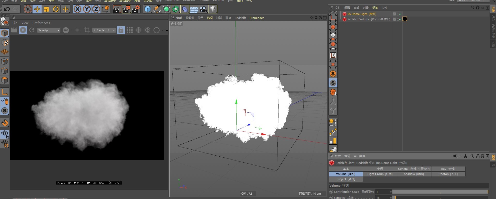
Task: Open the render settings clapperboard with gear
Action: pos(136,9)
